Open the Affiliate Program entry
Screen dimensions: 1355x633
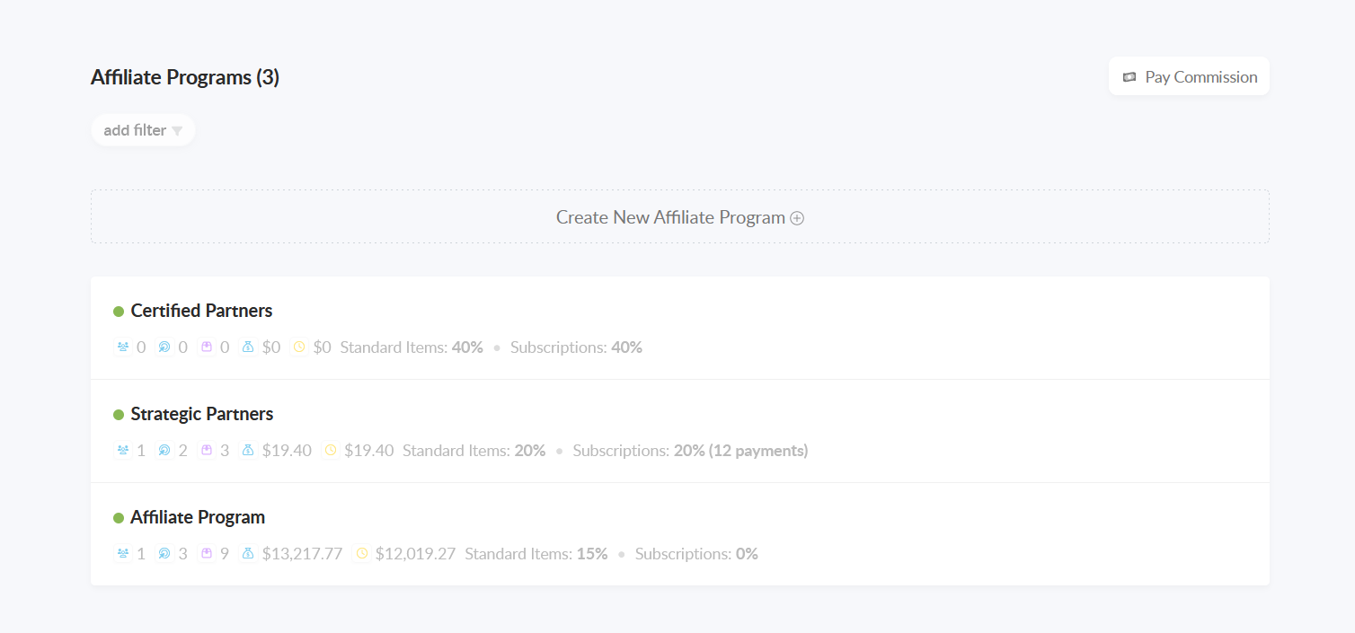[x=199, y=517]
